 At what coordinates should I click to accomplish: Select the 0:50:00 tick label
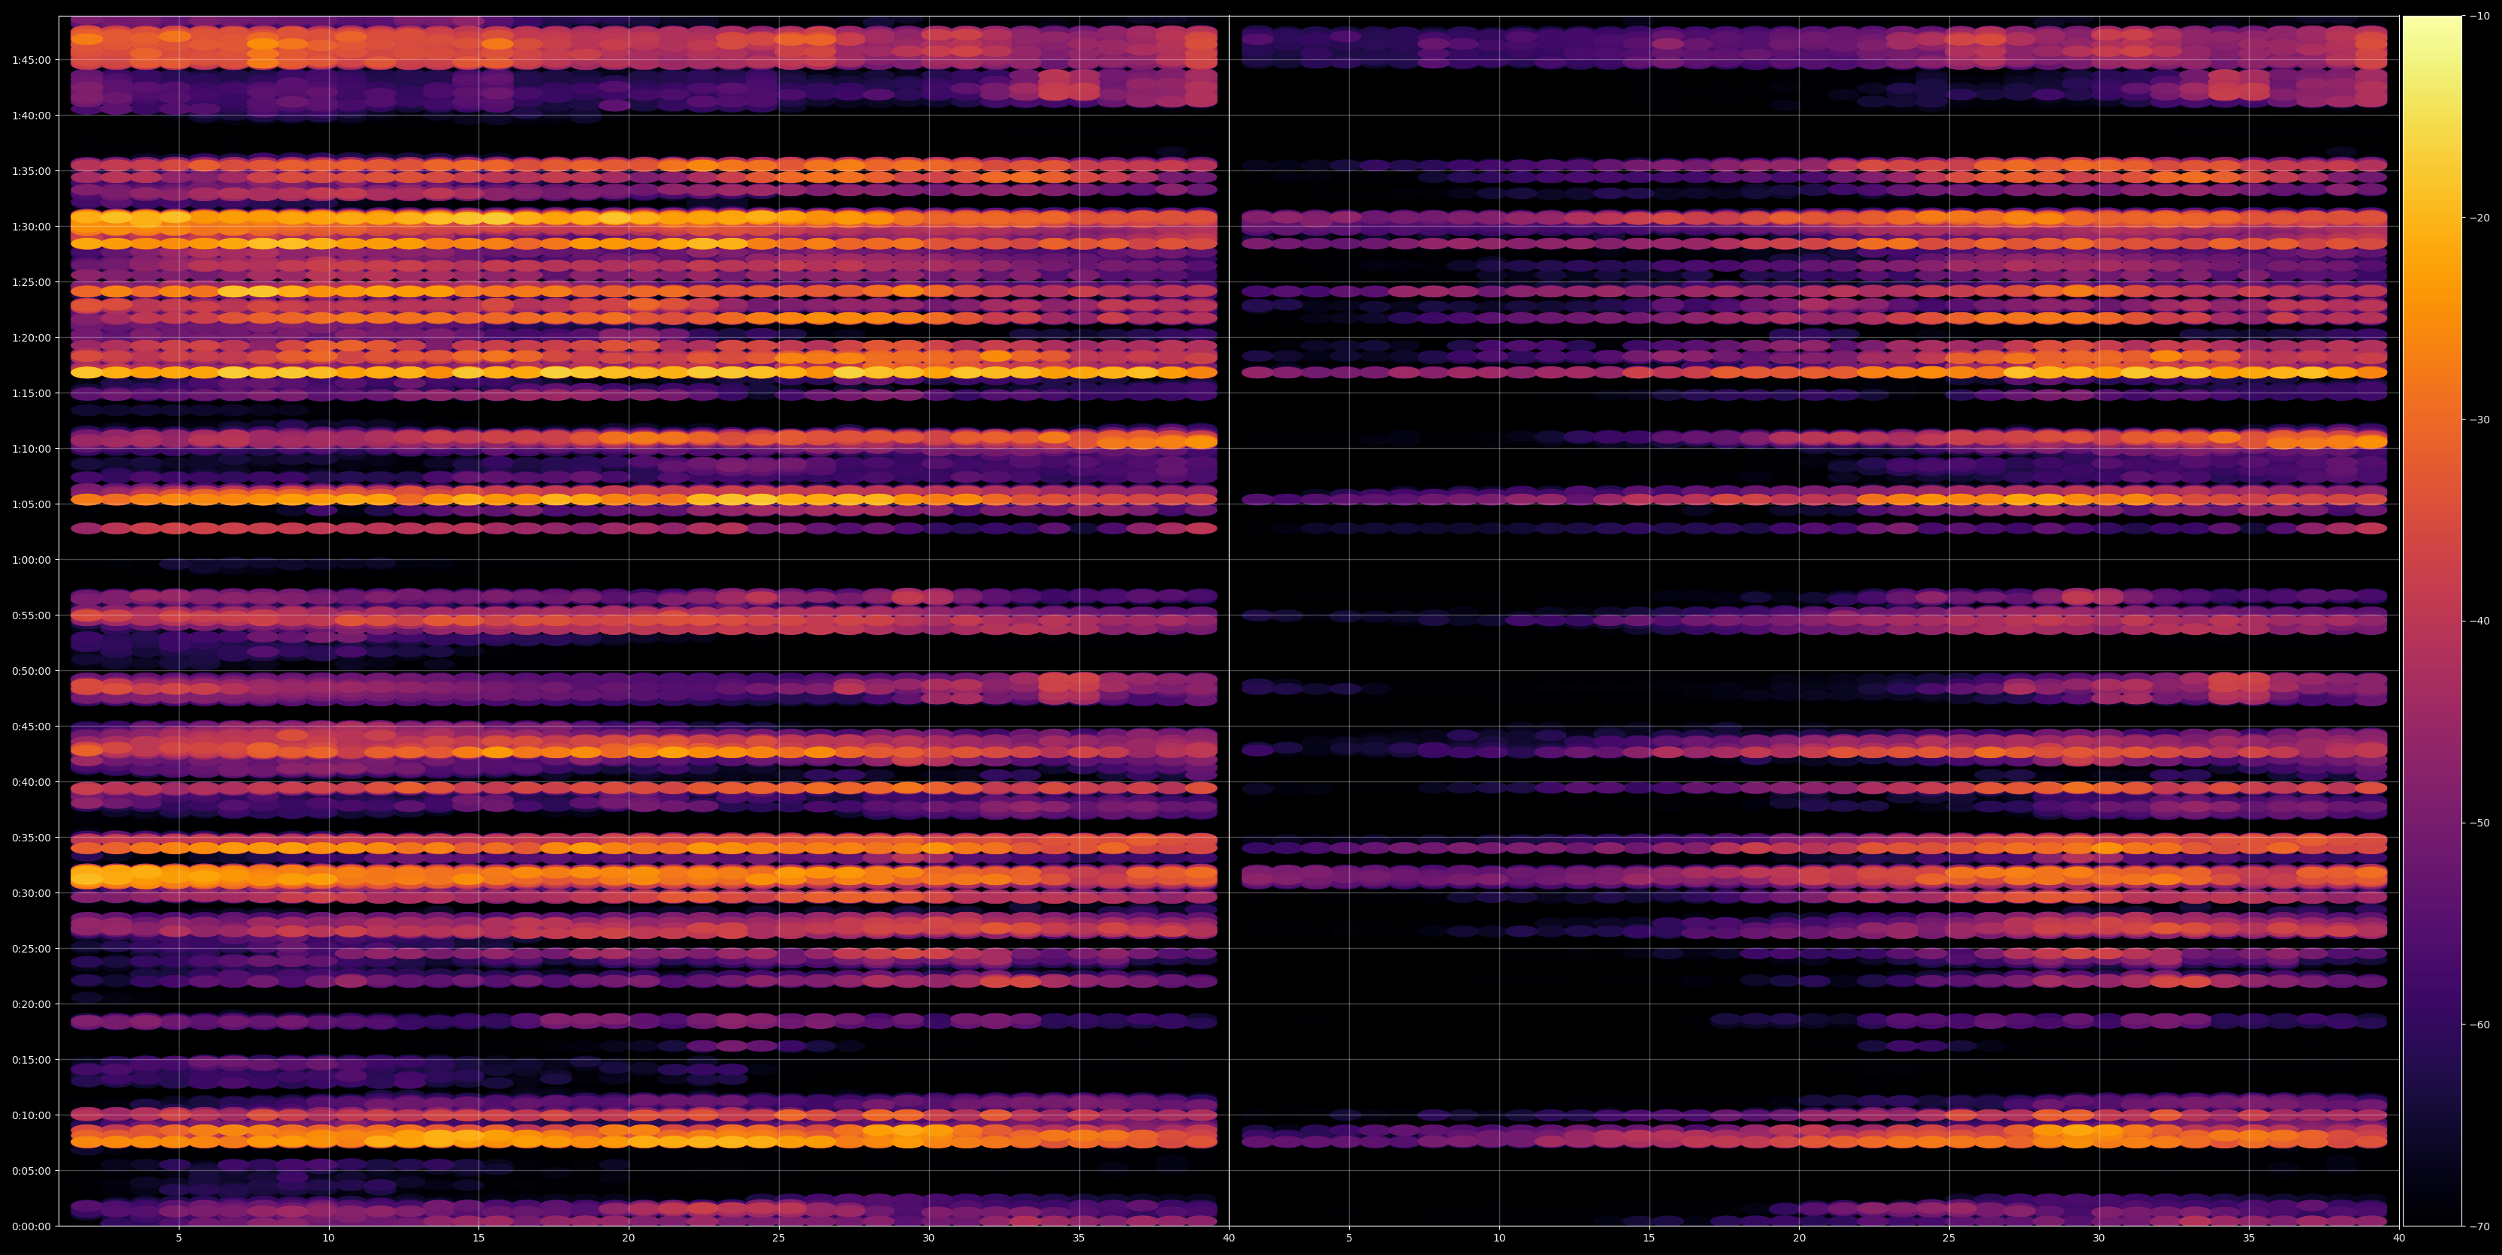(31, 671)
